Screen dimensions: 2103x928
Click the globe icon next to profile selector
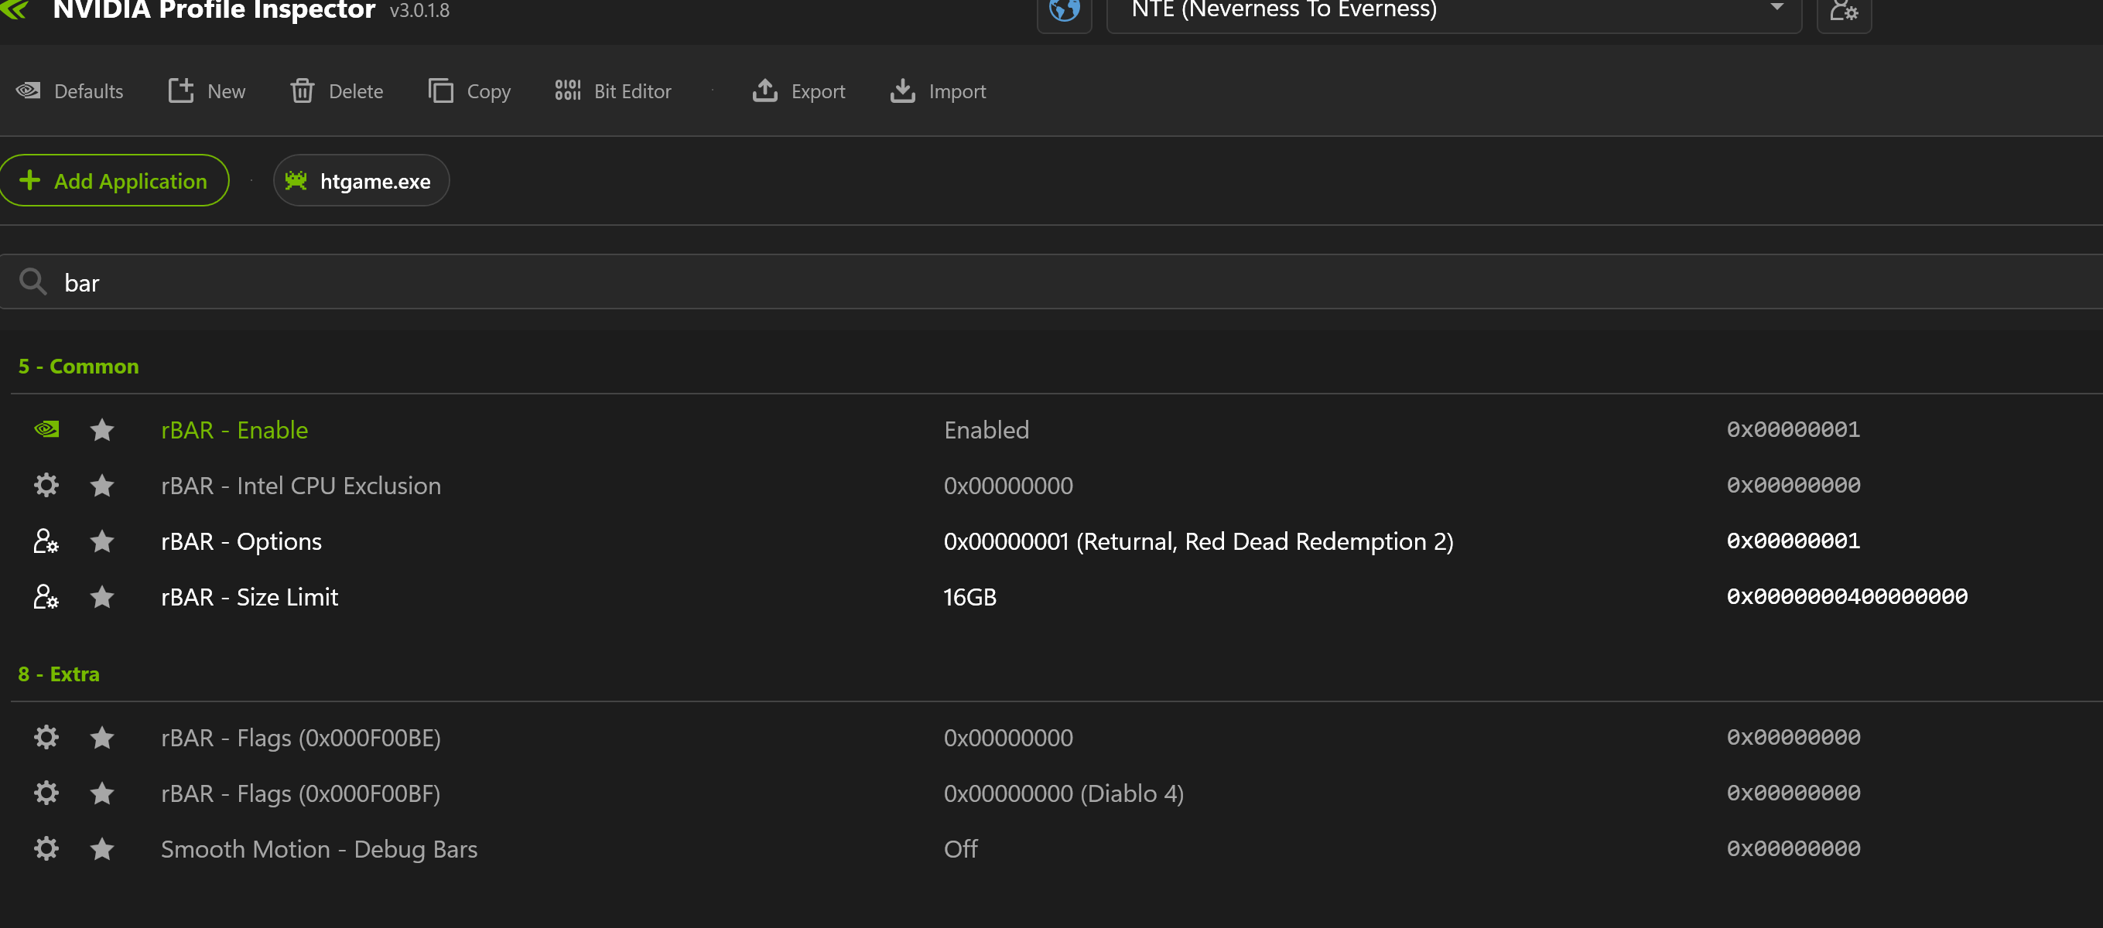point(1064,11)
